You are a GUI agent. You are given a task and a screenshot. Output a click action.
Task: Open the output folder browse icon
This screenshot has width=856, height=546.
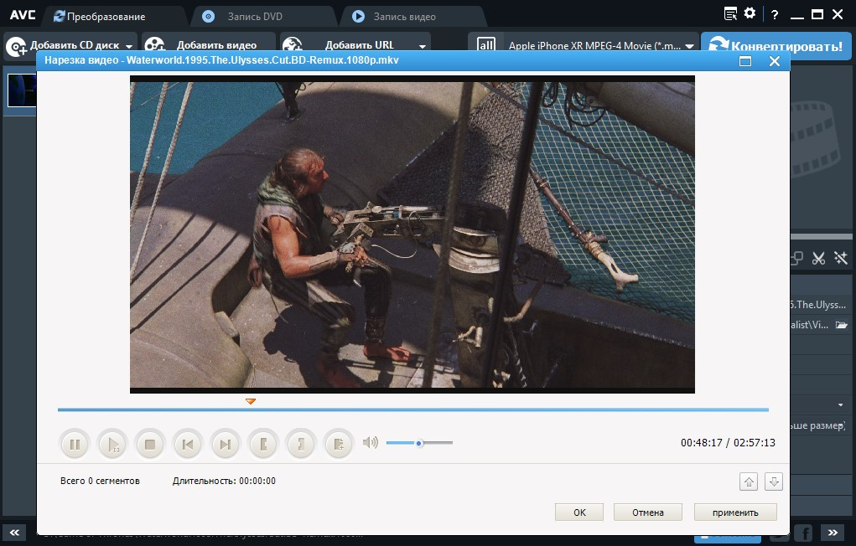tap(842, 325)
